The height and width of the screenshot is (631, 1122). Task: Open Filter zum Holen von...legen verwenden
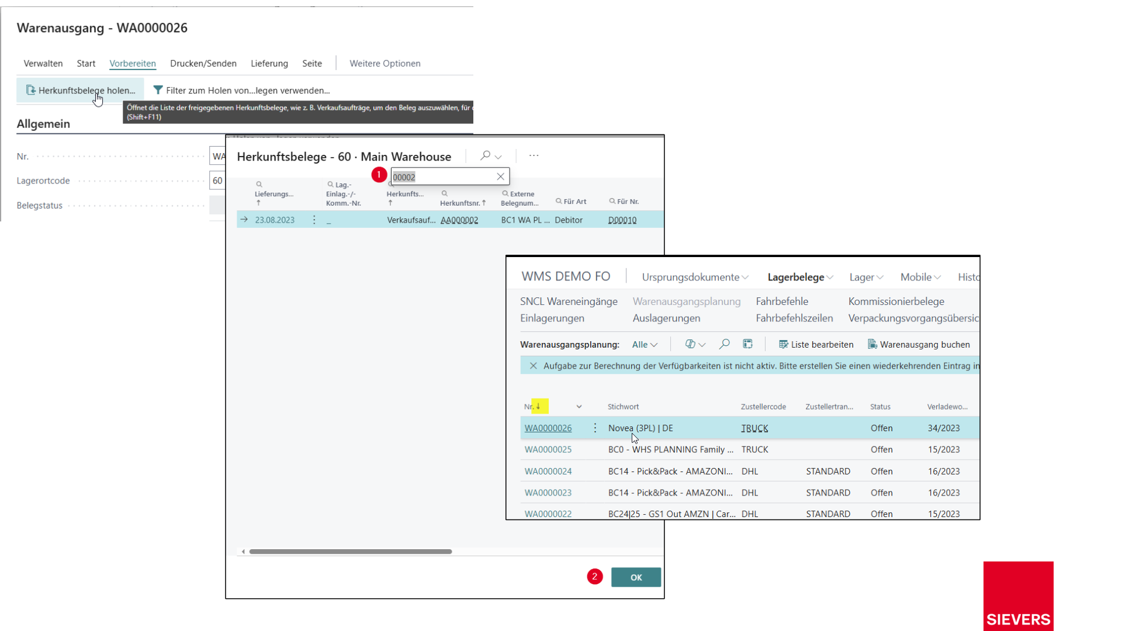click(241, 91)
